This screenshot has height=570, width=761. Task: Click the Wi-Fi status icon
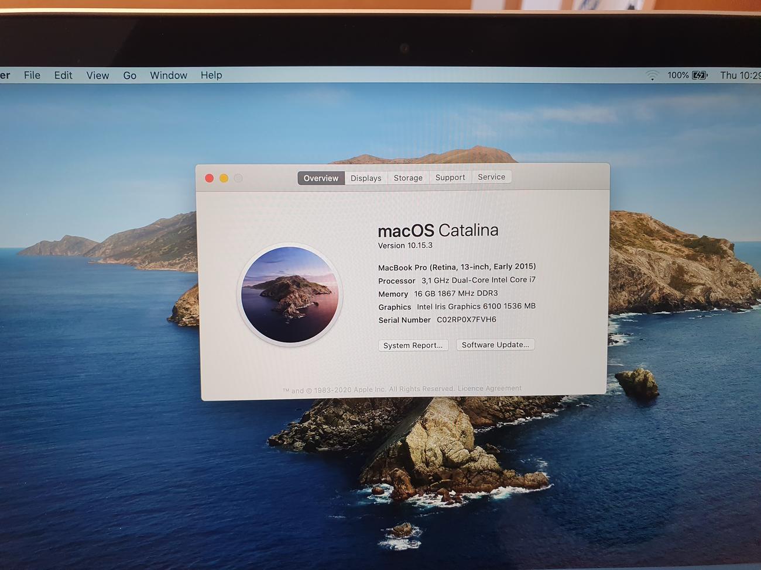[652, 75]
